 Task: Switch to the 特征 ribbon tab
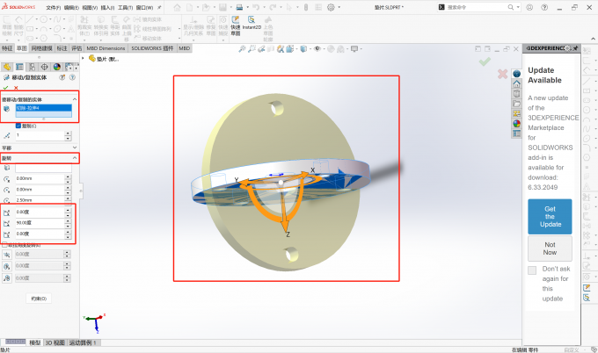click(x=7, y=48)
